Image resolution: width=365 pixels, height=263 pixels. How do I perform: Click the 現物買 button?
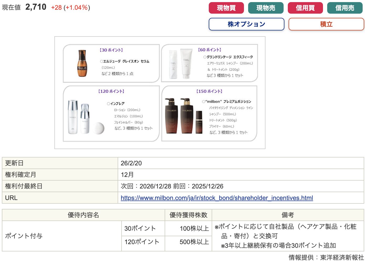pyautogui.click(x=226, y=8)
